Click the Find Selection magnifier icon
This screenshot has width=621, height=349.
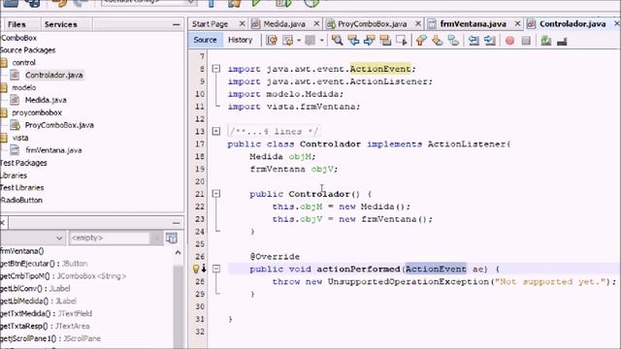[x=337, y=41]
